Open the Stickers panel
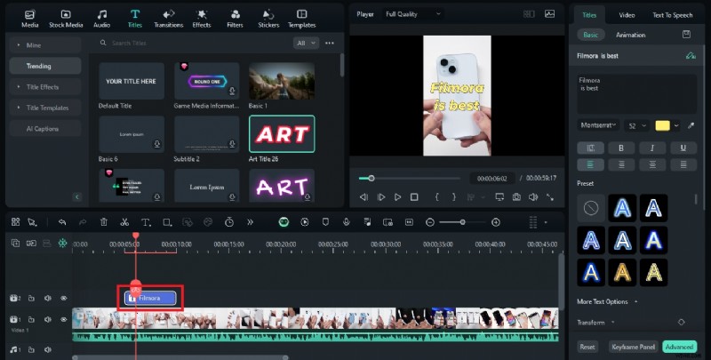The height and width of the screenshot is (360, 711). (267, 19)
